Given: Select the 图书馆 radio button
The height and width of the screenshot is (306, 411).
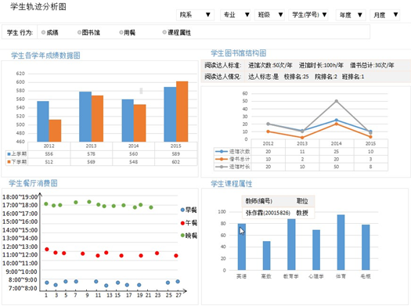Looking at the screenshot, I should [79, 33].
